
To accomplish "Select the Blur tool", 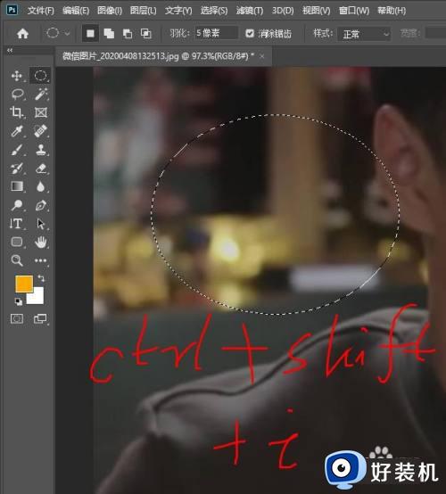I will [x=41, y=187].
